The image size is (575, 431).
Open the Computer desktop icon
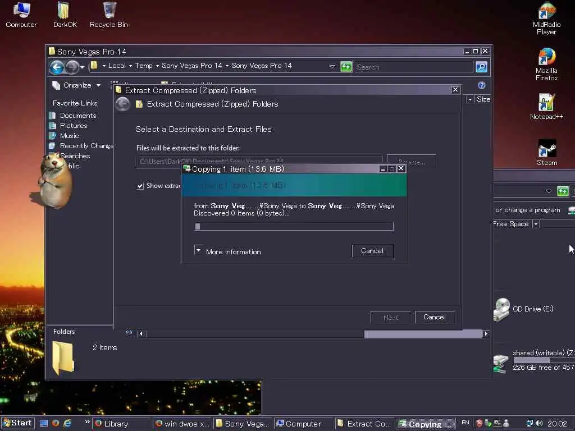pos(21,15)
